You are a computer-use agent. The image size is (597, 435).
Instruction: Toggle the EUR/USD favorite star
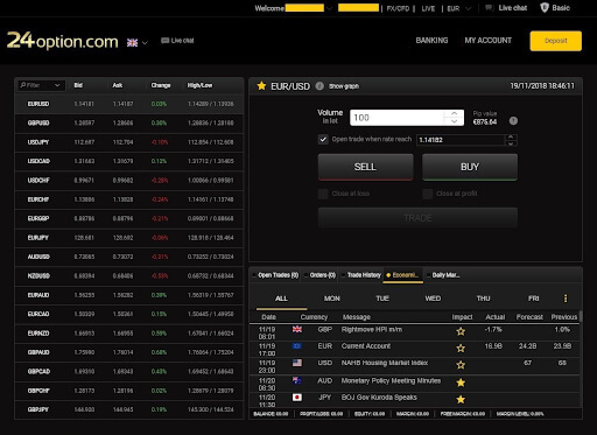262,86
